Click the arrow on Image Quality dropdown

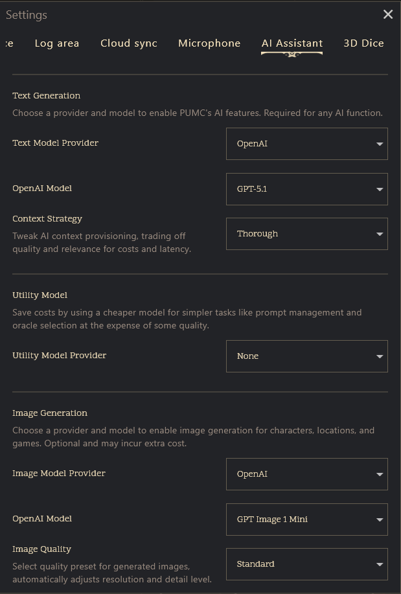pyautogui.click(x=380, y=564)
